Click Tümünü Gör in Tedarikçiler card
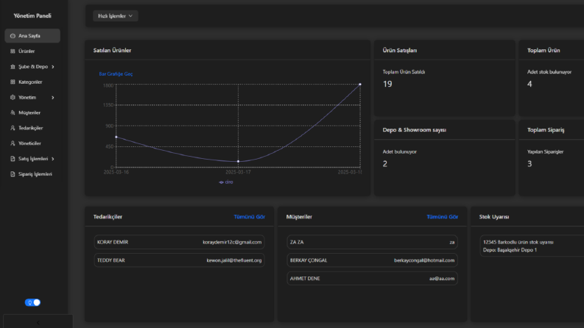Viewport: 584px width, 328px height. coord(249,217)
